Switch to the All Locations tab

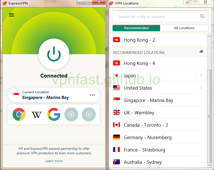tap(184, 28)
